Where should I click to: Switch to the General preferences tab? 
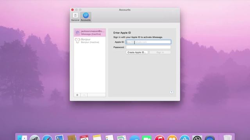pyautogui.click(x=75, y=17)
